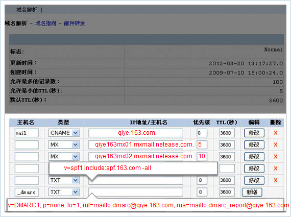This screenshot has height=217, width=291.
Task: Open the 域名解析 tab in header
Action: 27,10
